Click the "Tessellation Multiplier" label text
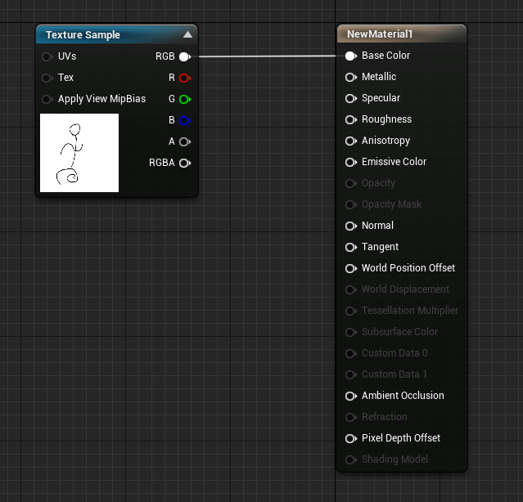The width and height of the screenshot is (523, 502). point(410,311)
